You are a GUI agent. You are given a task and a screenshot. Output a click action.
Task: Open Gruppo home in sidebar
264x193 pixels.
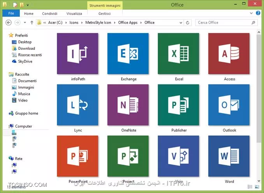(x=26, y=113)
